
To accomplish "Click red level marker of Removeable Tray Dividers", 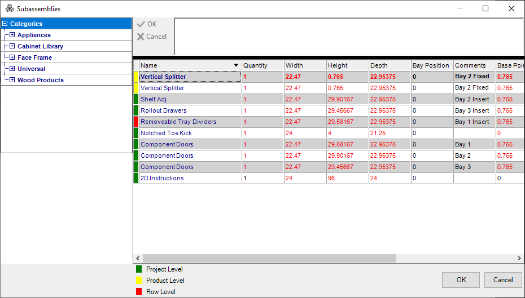I will [136, 122].
